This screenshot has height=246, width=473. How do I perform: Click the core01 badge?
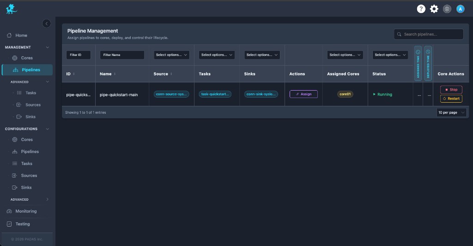coord(345,94)
